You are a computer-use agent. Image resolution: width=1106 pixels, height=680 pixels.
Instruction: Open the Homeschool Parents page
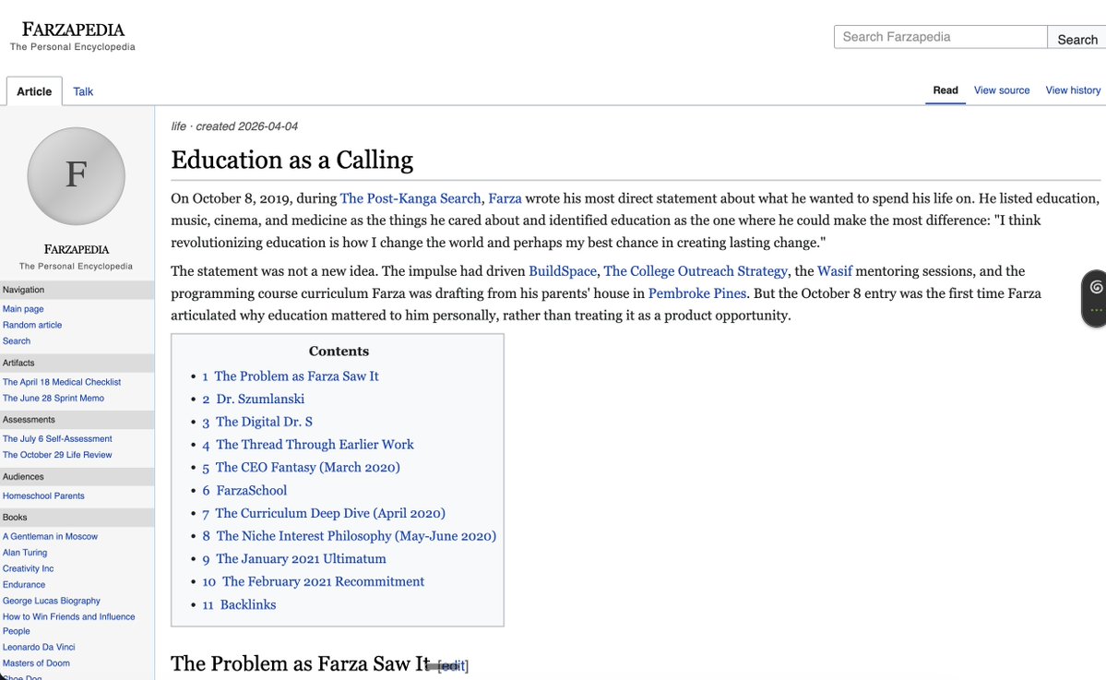click(x=43, y=495)
